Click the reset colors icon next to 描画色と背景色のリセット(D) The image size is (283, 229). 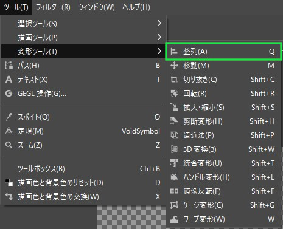(9, 183)
